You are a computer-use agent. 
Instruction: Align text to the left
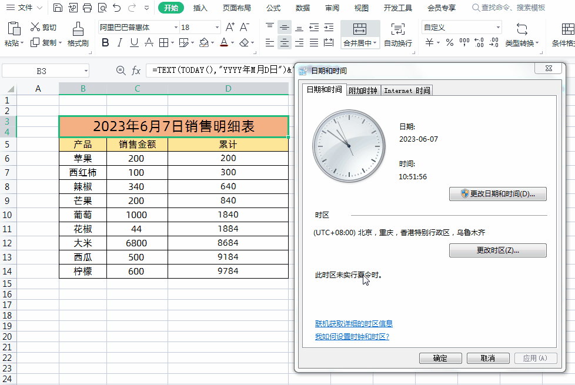point(270,43)
